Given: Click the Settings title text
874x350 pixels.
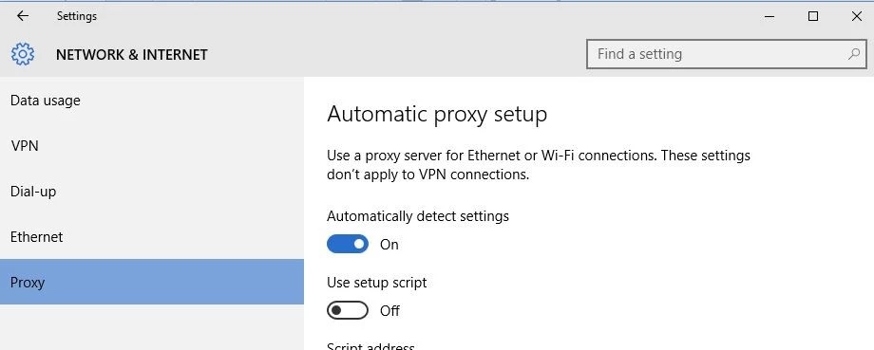Looking at the screenshot, I should click(x=76, y=16).
